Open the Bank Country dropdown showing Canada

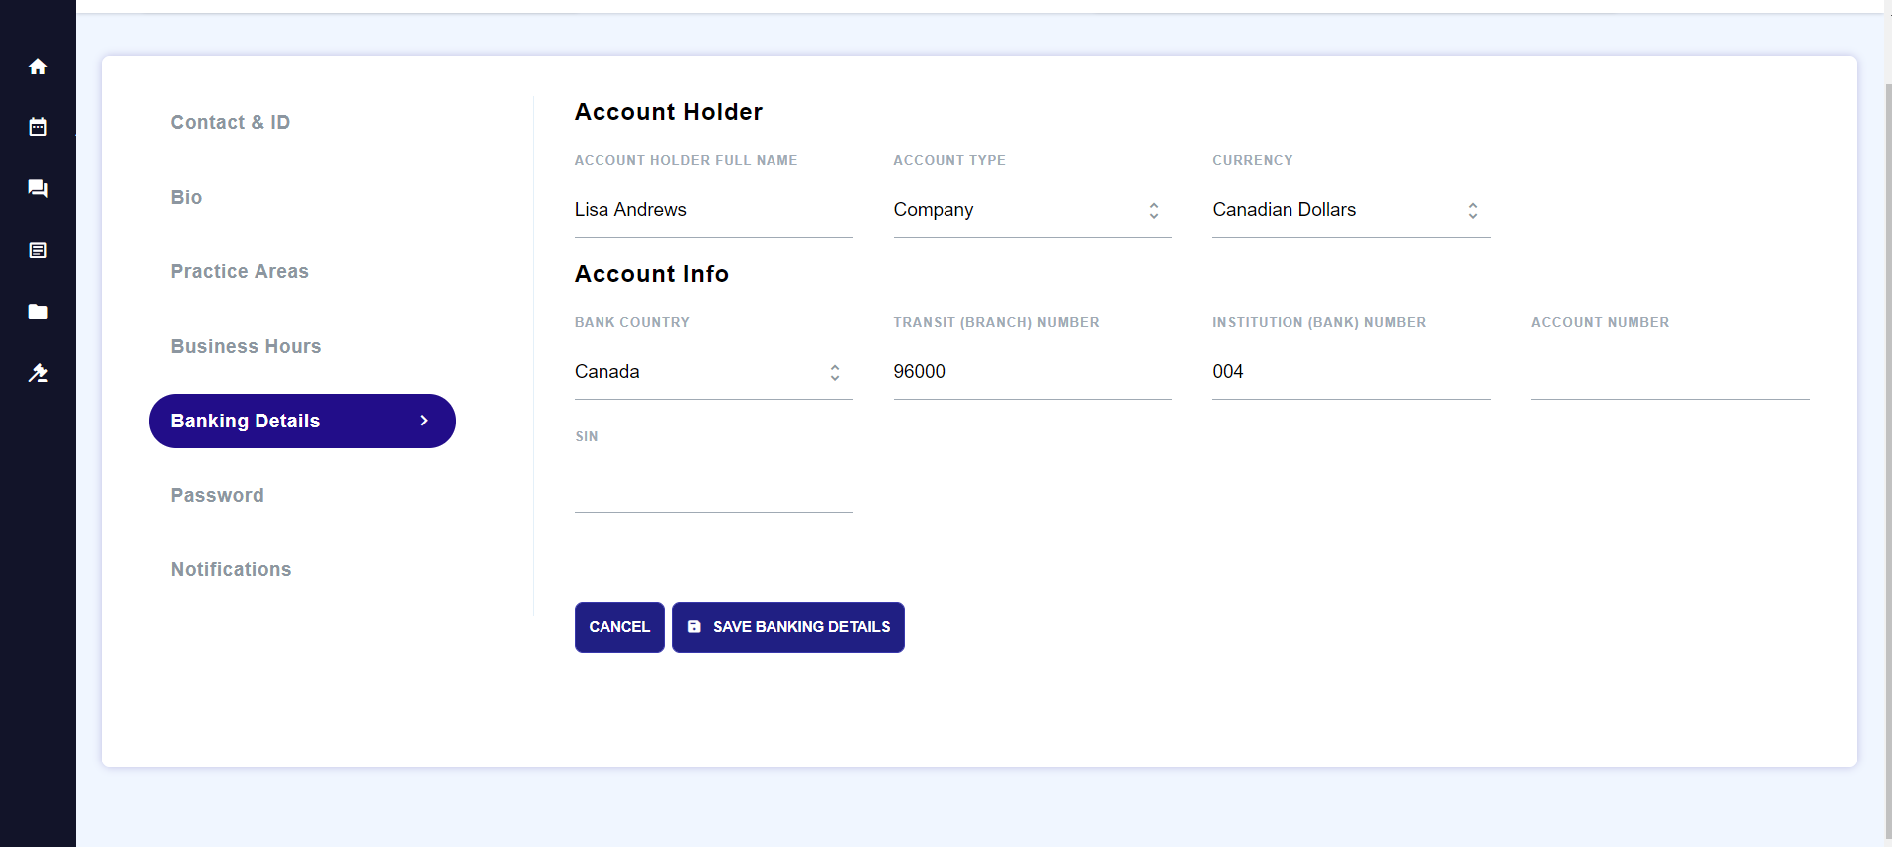point(713,372)
